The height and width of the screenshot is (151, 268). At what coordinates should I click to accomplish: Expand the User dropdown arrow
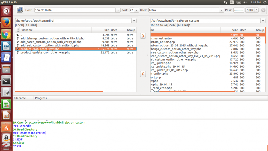pyautogui.click(x=221, y=10)
